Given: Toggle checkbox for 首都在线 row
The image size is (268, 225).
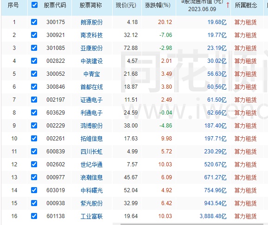Looking at the screenshot, I should (x=34, y=87).
